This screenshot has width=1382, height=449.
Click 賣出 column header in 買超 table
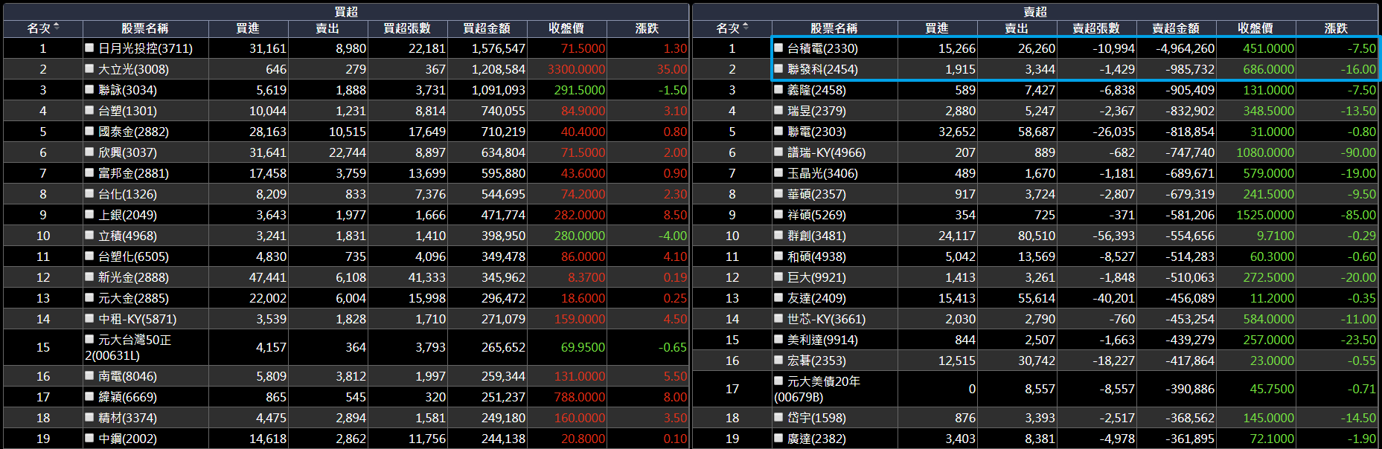pos(327,28)
